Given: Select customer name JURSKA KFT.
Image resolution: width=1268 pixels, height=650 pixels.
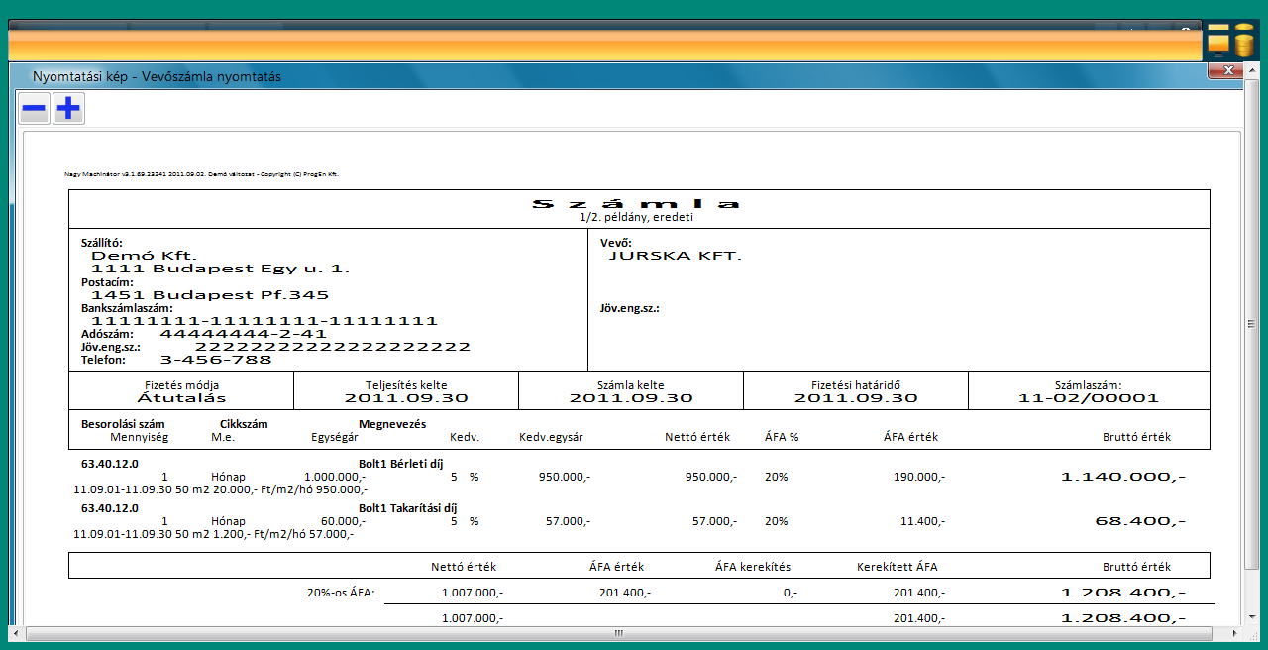Looking at the screenshot, I should click(x=675, y=256).
